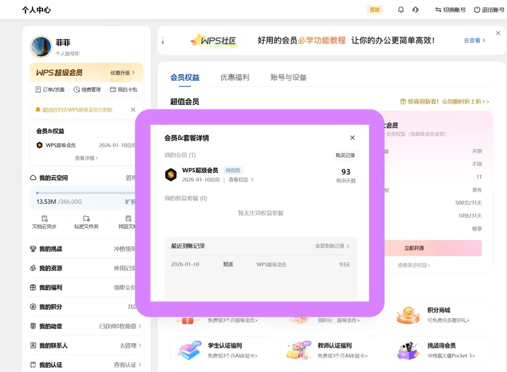This screenshot has width=507, height=372.
Task: Click 惊喜迎新春 会员限时折上折 promo link
Action: click(x=445, y=101)
